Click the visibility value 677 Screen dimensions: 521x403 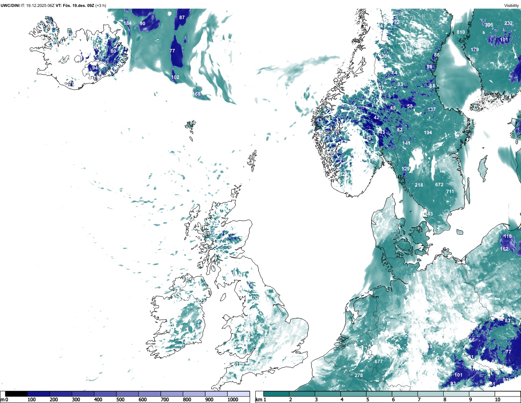coord(379,362)
